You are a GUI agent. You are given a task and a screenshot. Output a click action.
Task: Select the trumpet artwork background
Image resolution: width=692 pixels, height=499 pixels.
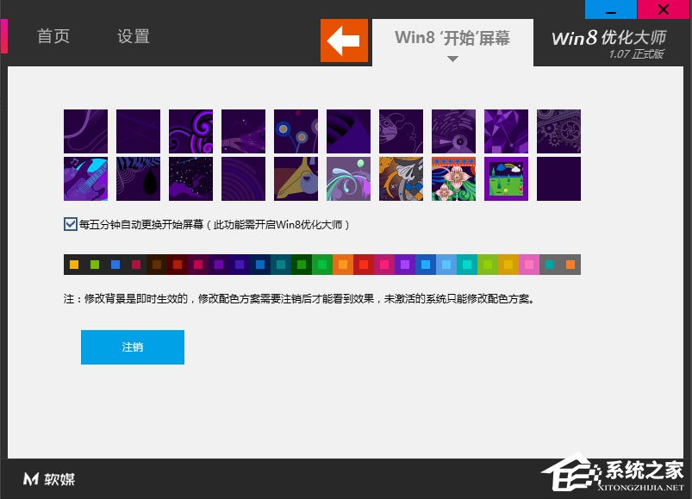click(296, 178)
